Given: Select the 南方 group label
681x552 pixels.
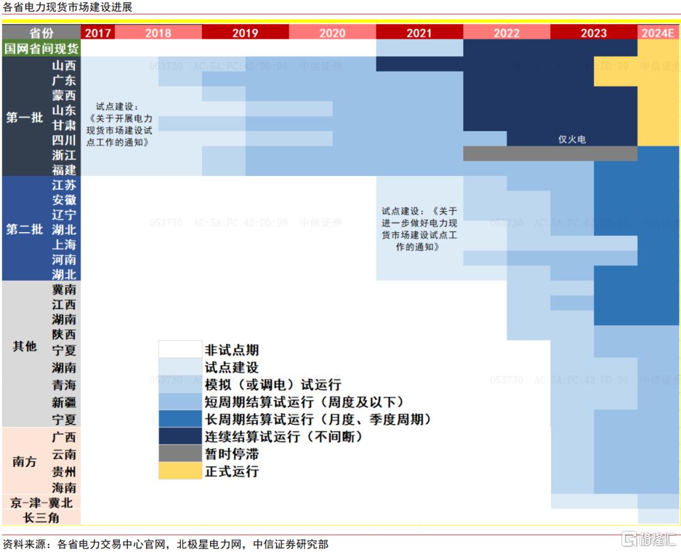Looking at the screenshot, I should coord(25,462).
